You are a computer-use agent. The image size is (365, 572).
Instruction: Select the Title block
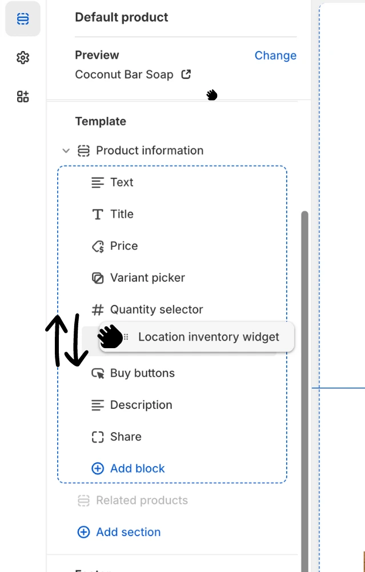122,214
